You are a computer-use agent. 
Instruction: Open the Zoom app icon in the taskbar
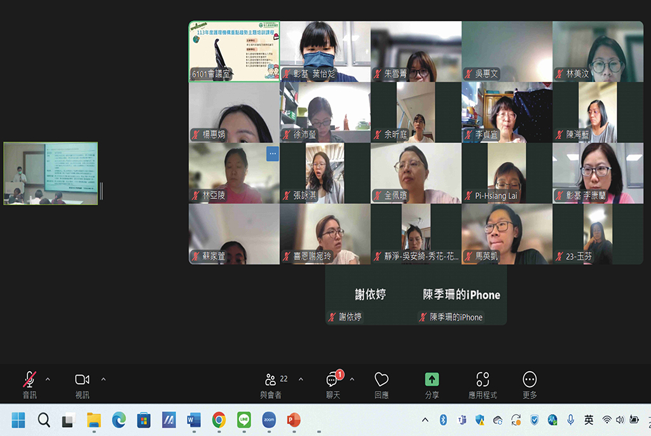[x=269, y=420]
